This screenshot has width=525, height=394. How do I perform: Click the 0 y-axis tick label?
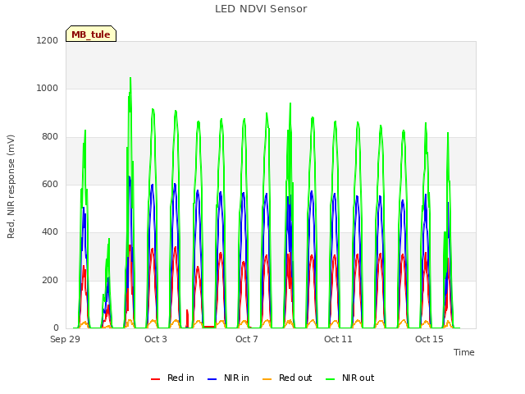pos(56,328)
